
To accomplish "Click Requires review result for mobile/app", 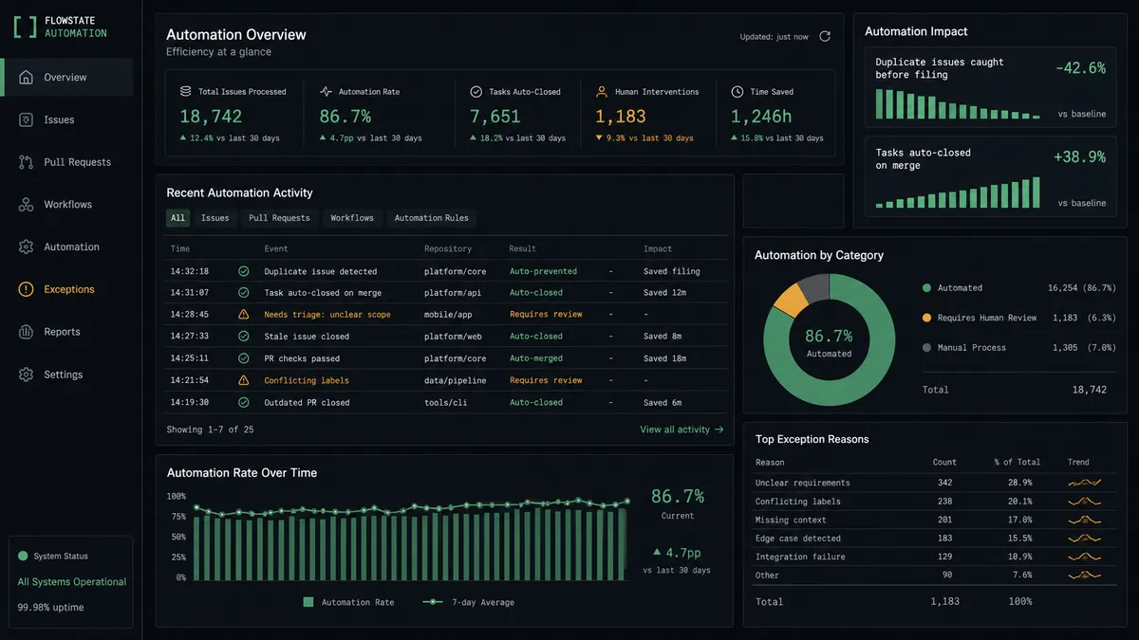I will click(546, 315).
